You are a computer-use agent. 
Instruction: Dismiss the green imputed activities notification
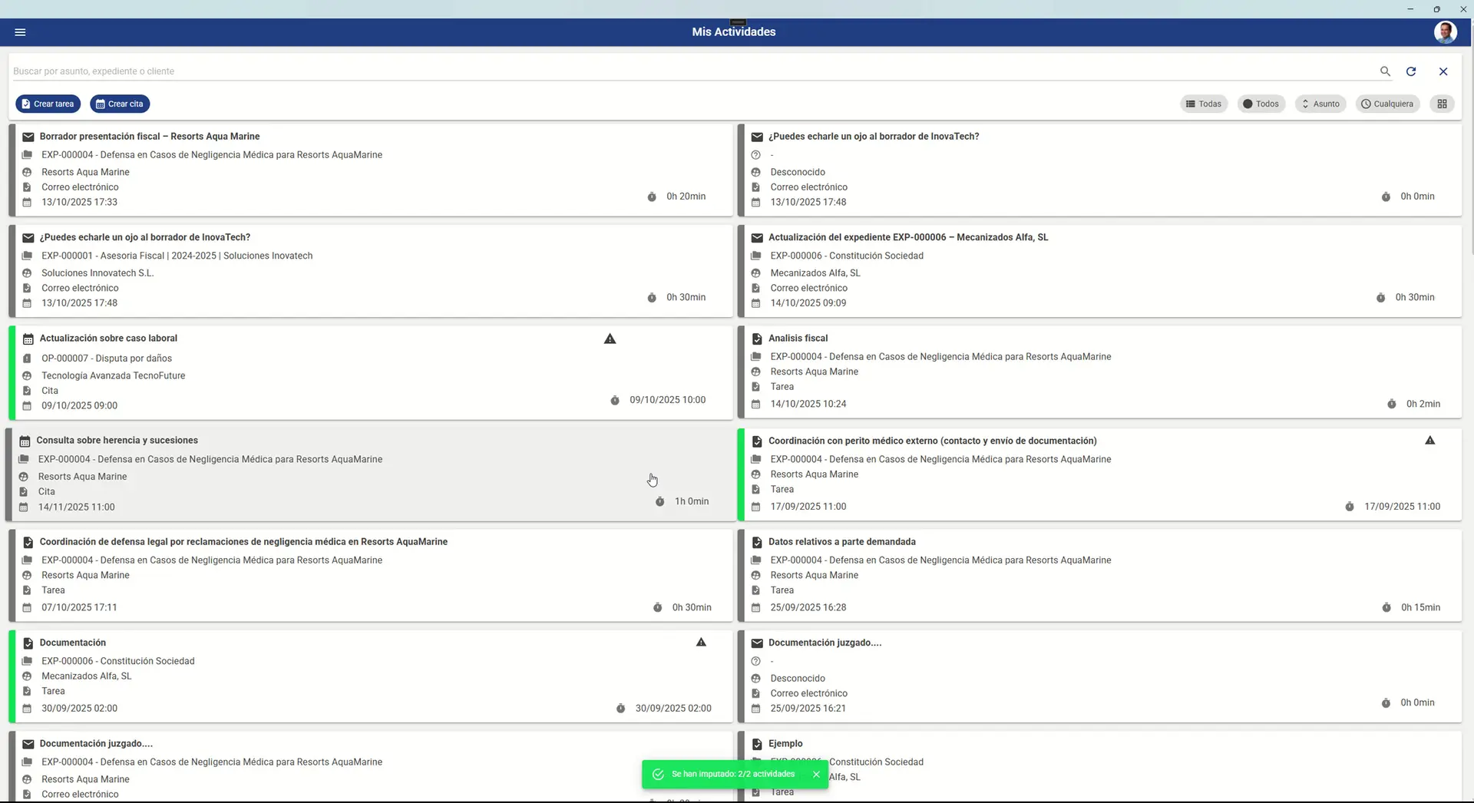(816, 775)
